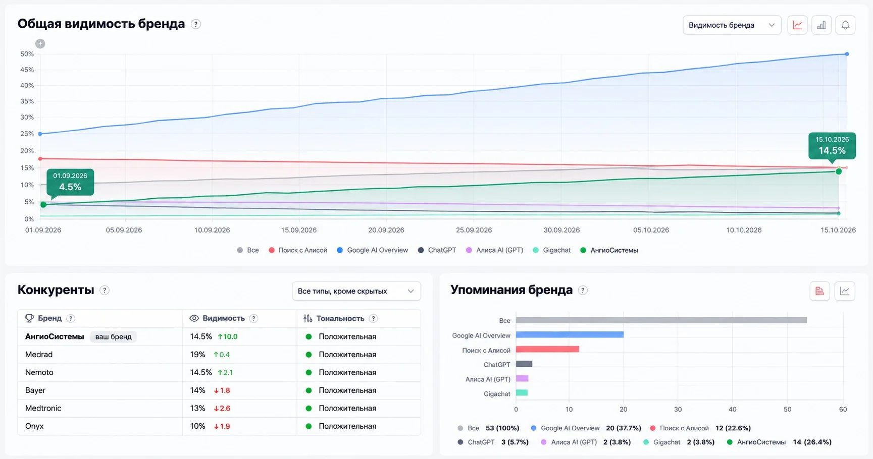Click tonality sliders icon in Тональность header
873x459 pixels.
pos(308,318)
